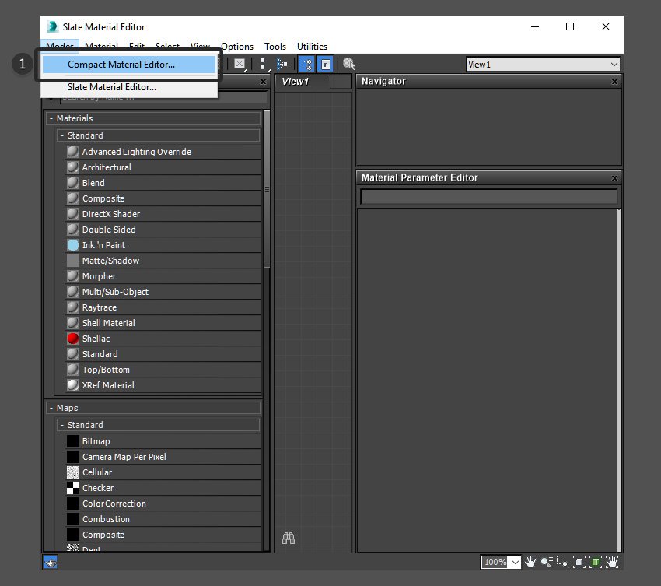Click Zoom Extents Selected green cube icon
Viewport: 661px width, 586px height.
point(596,562)
